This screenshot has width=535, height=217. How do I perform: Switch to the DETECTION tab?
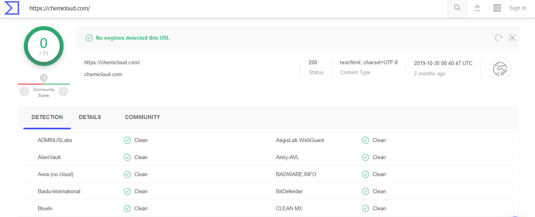[x=47, y=117]
